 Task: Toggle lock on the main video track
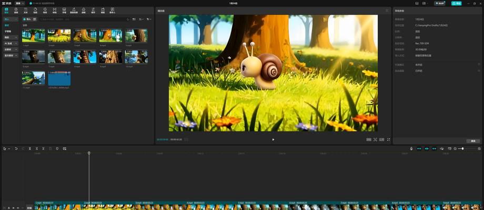click(8, 208)
